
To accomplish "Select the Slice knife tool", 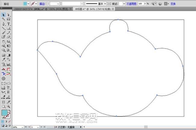I will click(8, 102).
